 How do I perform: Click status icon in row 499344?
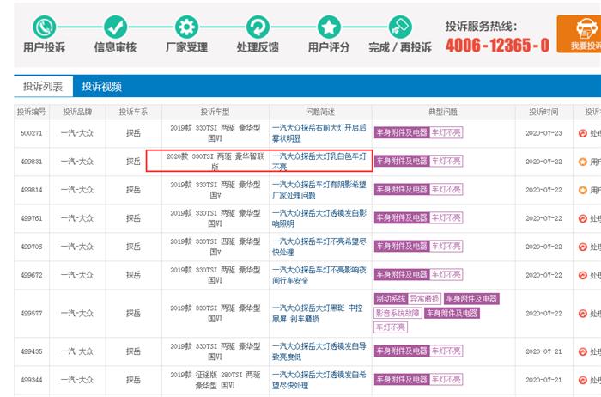[x=583, y=380]
